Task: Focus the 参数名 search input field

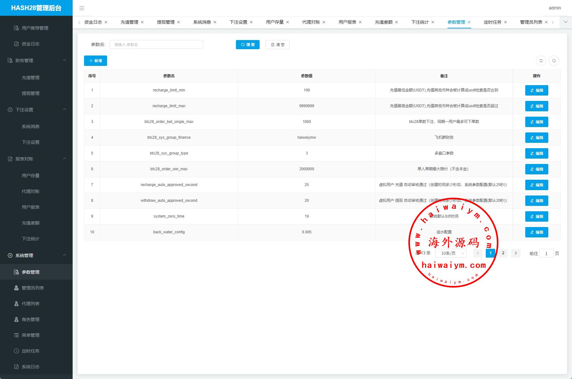Action: coord(156,45)
